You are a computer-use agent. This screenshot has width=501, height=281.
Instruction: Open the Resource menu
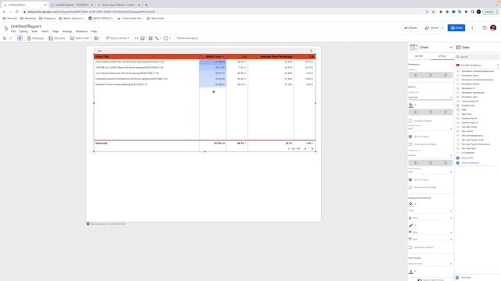point(81,31)
